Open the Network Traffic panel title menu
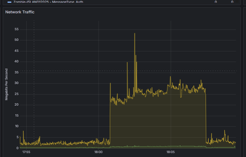Screen dimensions: 246x157 pyautogui.click(x=20, y=12)
